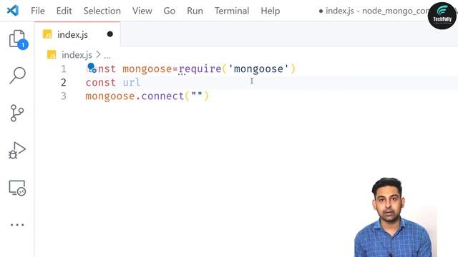The height and width of the screenshot is (257, 458).
Task: Expand the breadcrumb ellipsis after index.js
Action: point(107,56)
